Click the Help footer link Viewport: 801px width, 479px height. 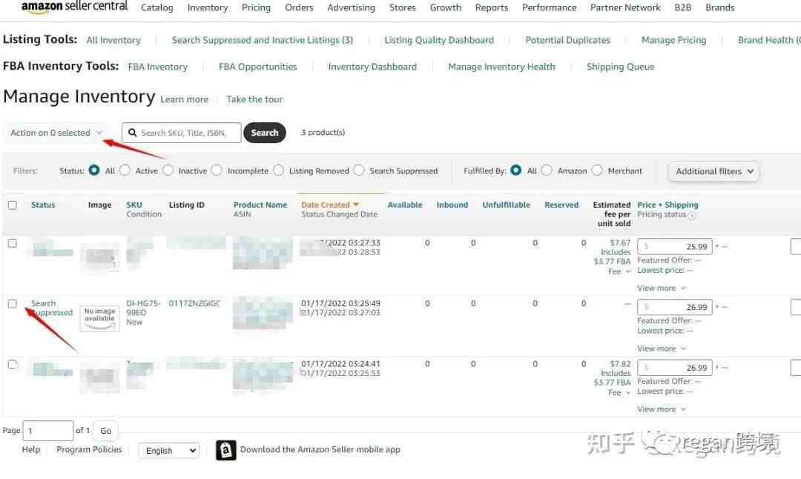(30, 450)
